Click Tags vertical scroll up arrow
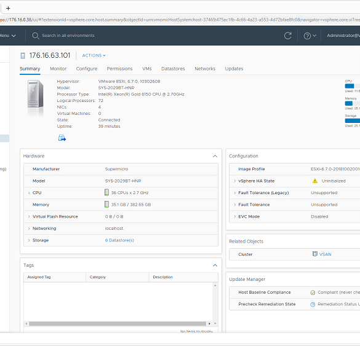360x346 pixels. click(215, 286)
